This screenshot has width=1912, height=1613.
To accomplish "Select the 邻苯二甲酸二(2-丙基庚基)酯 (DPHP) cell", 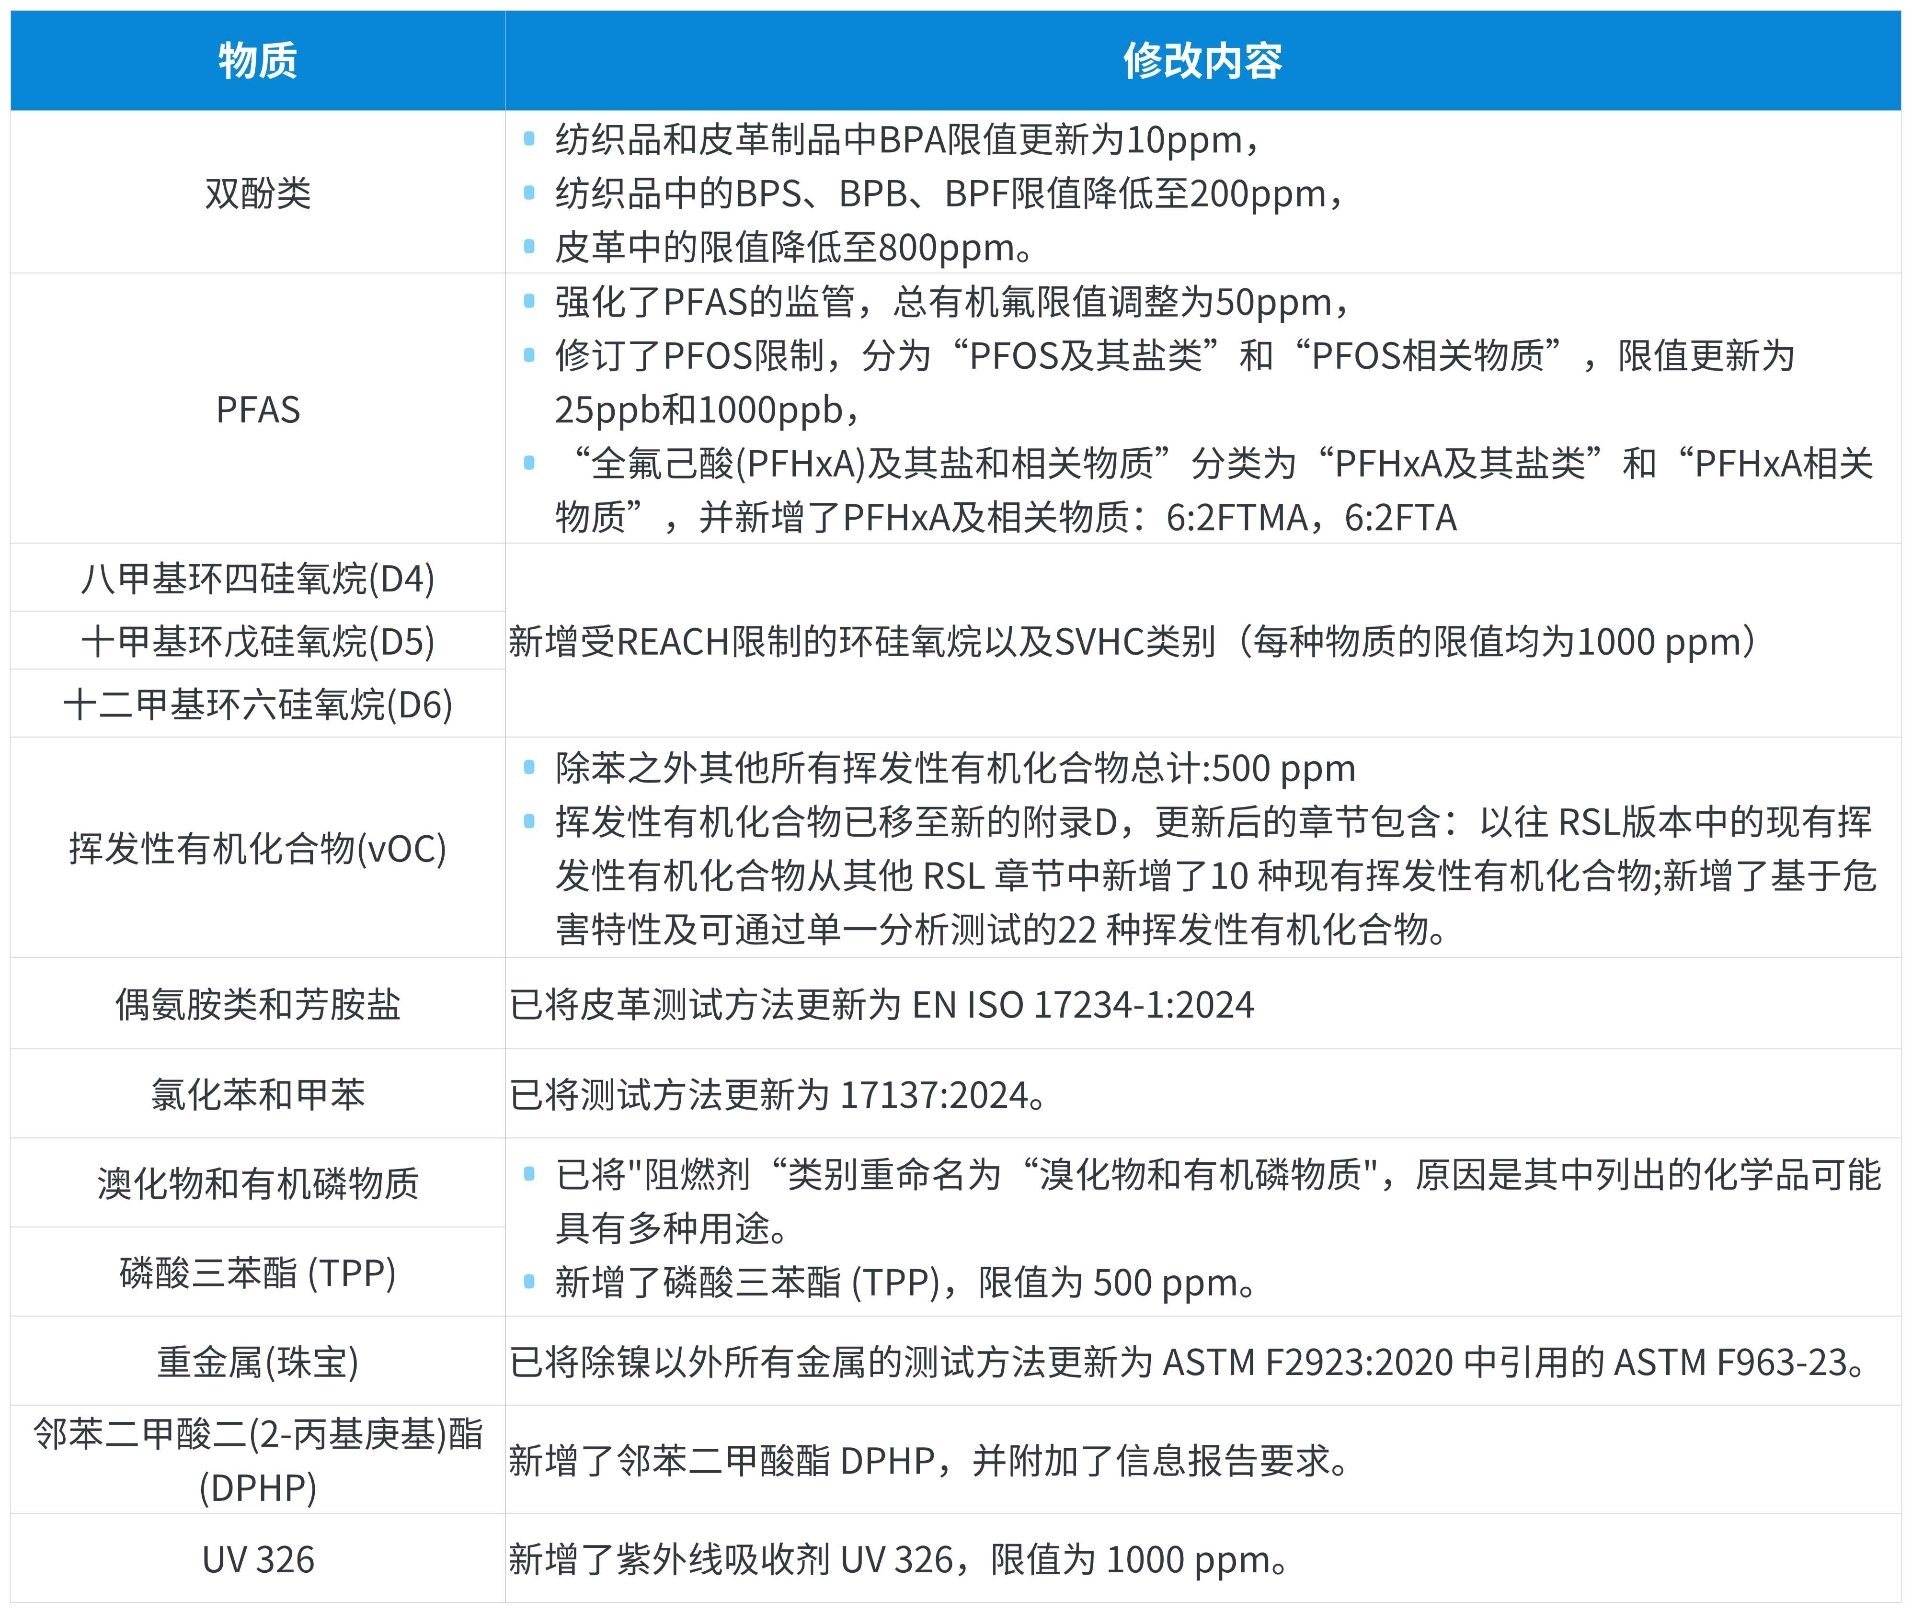I will [x=258, y=1460].
